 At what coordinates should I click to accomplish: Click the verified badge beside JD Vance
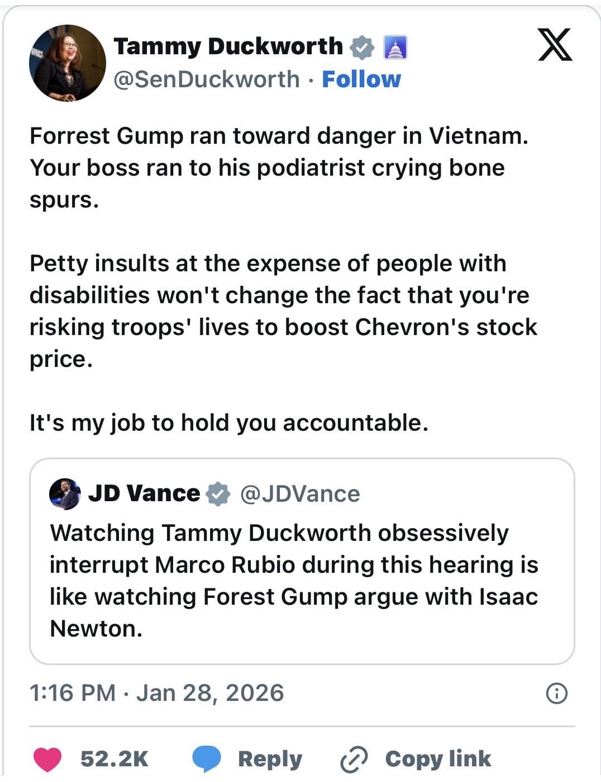217,494
